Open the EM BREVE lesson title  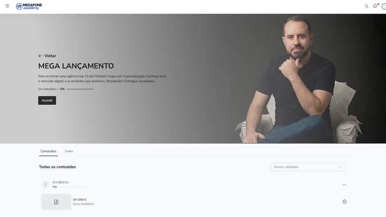[80, 199]
